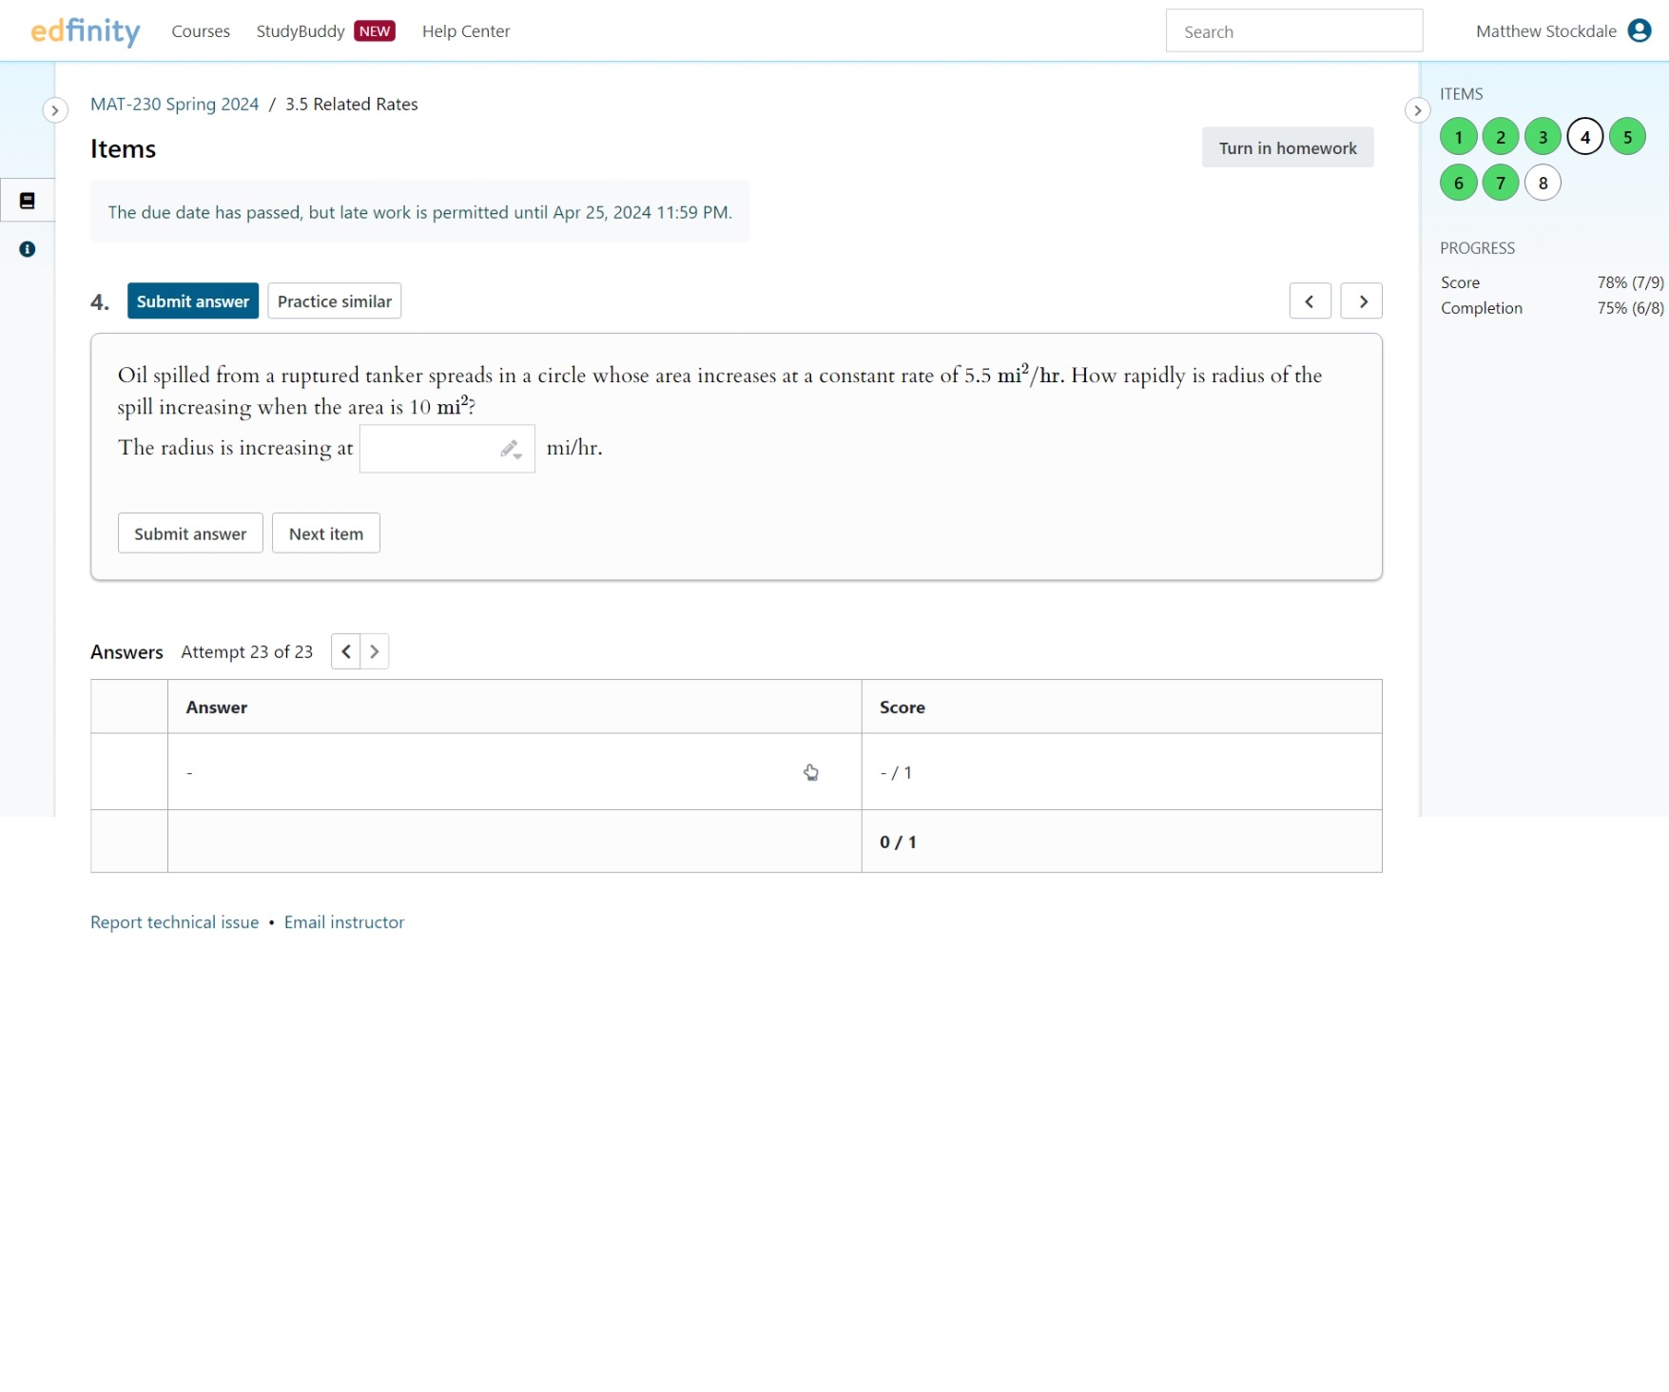This screenshot has height=1392, width=1669.
Task: Go to the previous item arrow
Action: tap(1310, 301)
